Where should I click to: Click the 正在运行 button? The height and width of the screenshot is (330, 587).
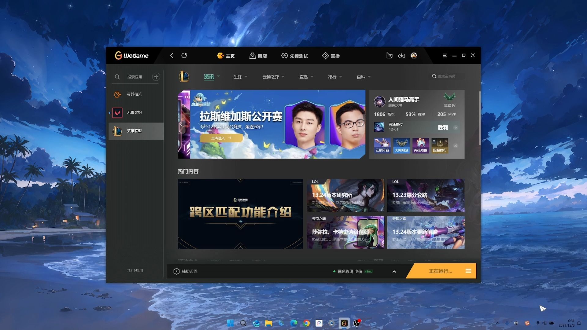pos(440,271)
